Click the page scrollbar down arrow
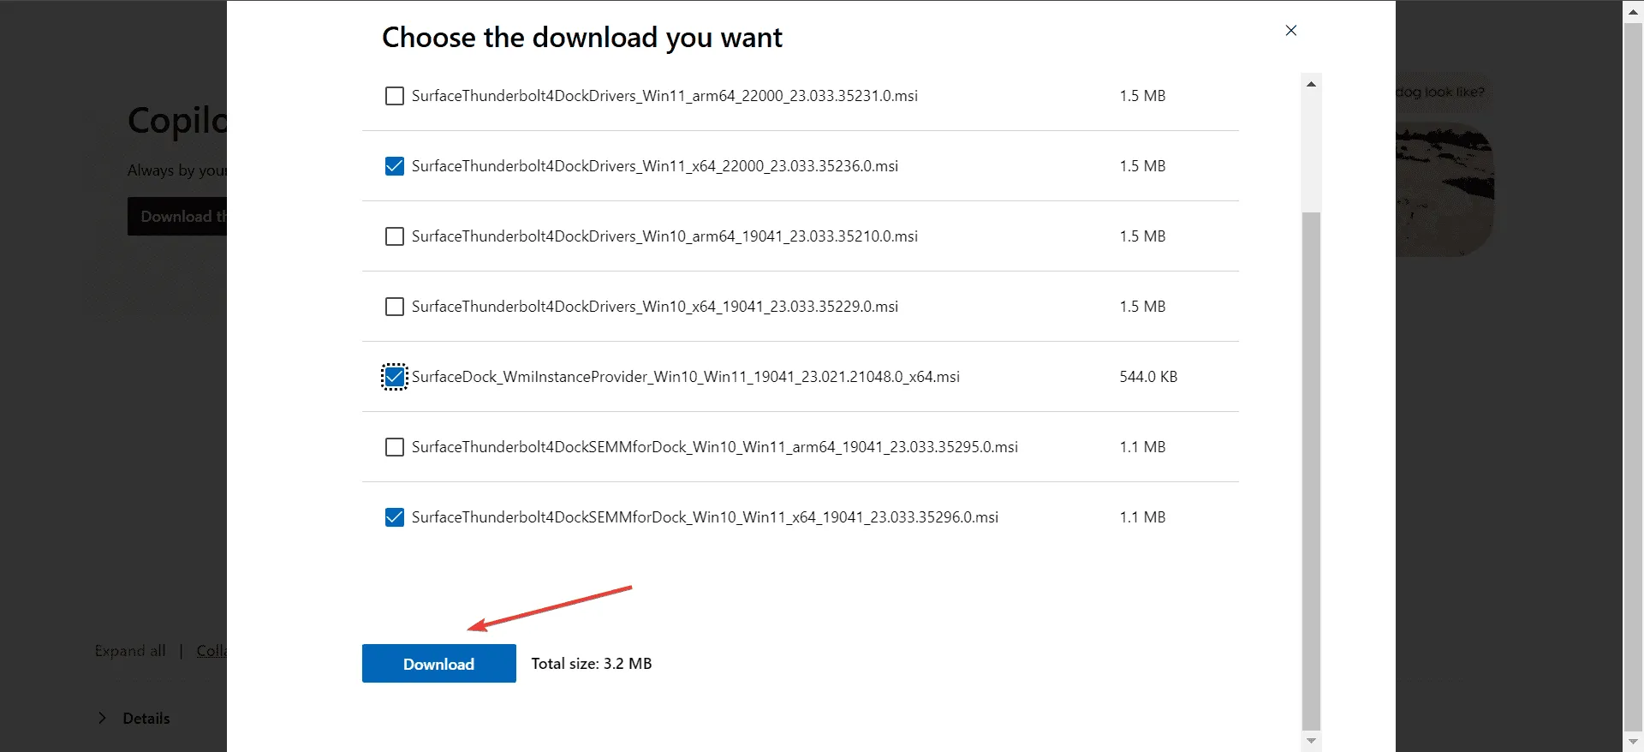The image size is (1644, 752). point(1634,742)
